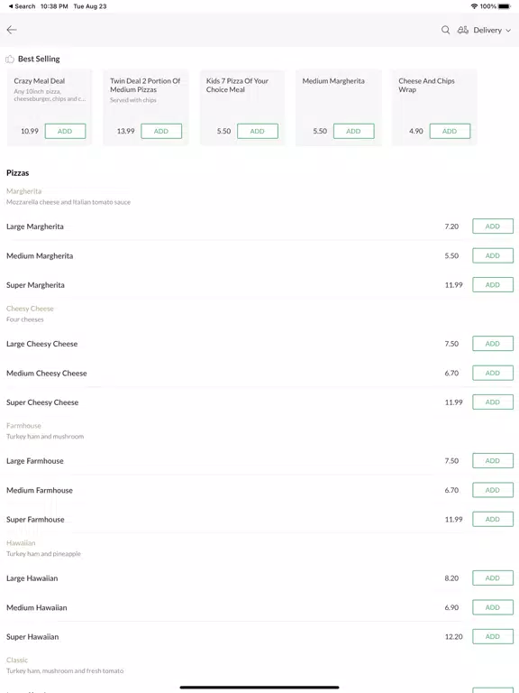Select the Large Farmhouse name
The width and height of the screenshot is (519, 693).
click(35, 461)
